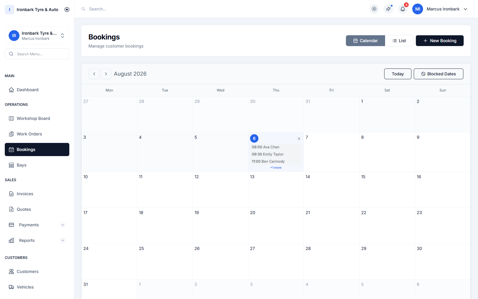Open the Blocked Dates button
The image size is (478, 299).
[439, 74]
